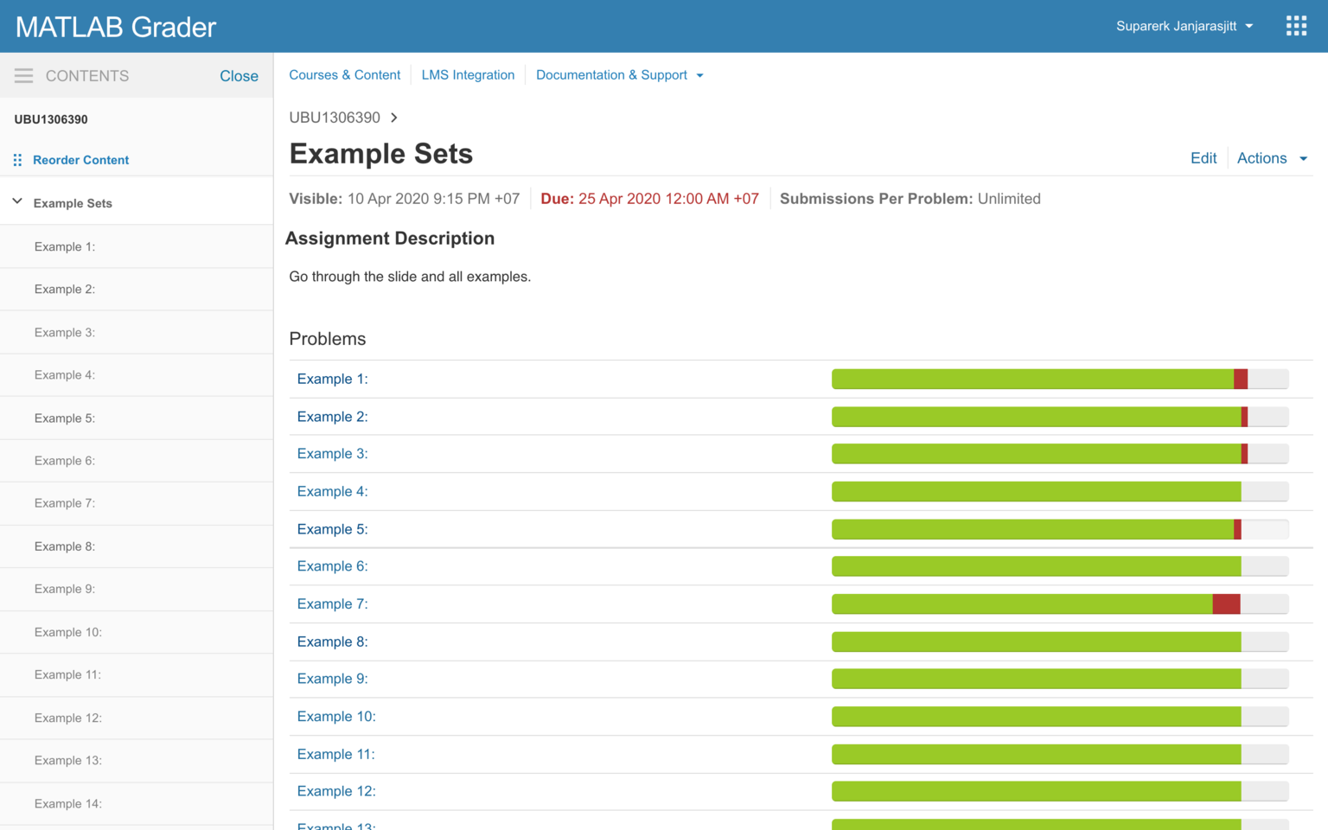Click the breadcrumb chevron after UBU1306390
The width and height of the screenshot is (1328, 830).
(394, 118)
